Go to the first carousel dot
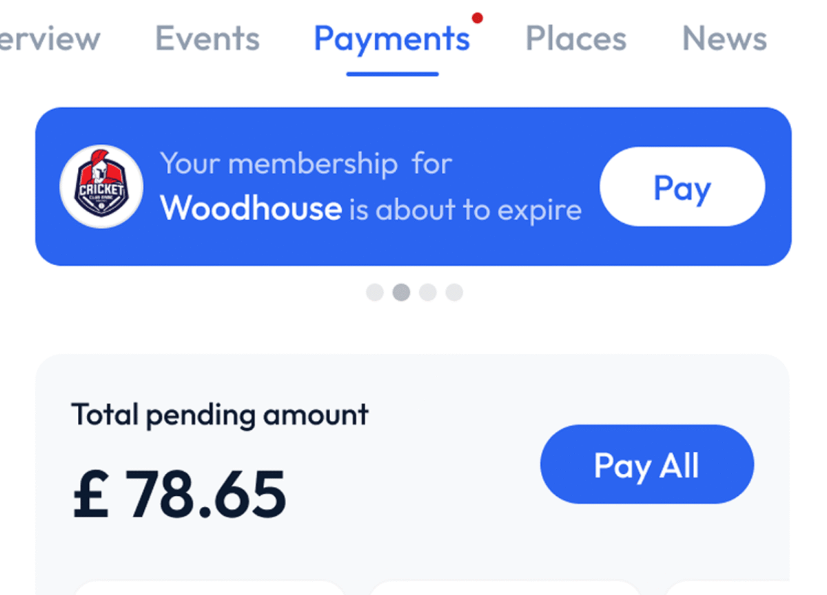The width and height of the screenshot is (827, 595). (375, 293)
